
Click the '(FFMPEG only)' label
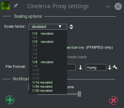point(99,47)
